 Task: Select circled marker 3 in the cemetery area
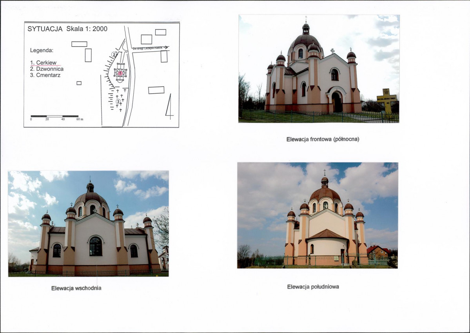(x=118, y=102)
